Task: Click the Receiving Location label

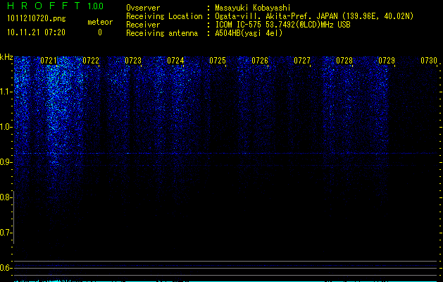Action: tap(164, 16)
